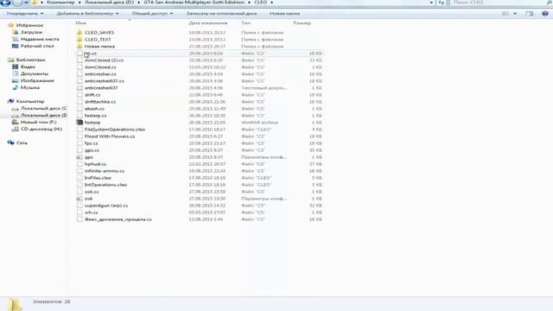This screenshot has width=553, height=311.
Task: Open the recent pages dropdown arrow
Action: coord(26,3)
